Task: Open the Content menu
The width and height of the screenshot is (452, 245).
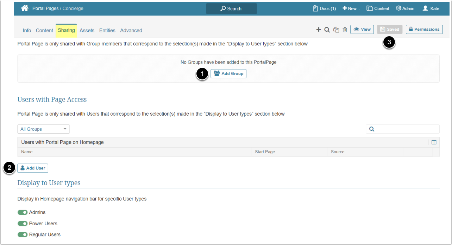Action: click(378, 8)
